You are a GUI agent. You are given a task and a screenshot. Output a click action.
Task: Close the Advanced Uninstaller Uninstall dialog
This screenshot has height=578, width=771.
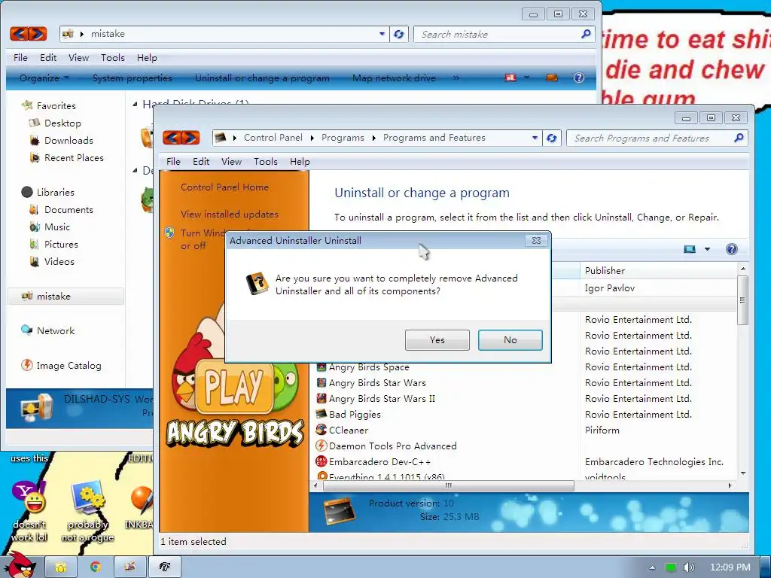click(536, 240)
